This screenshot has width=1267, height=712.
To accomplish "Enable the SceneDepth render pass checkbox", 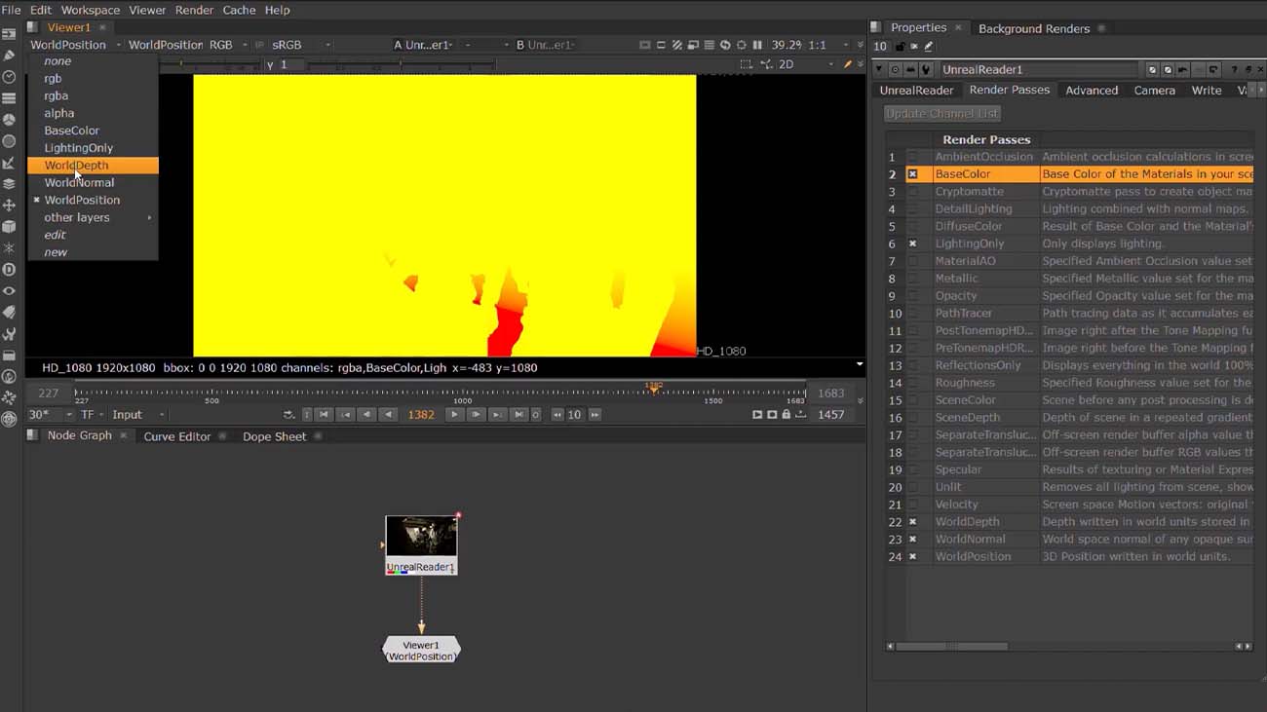I will click(x=912, y=418).
